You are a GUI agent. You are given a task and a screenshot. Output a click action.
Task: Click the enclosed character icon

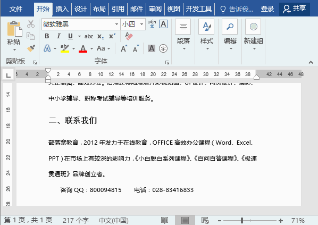point(163,48)
